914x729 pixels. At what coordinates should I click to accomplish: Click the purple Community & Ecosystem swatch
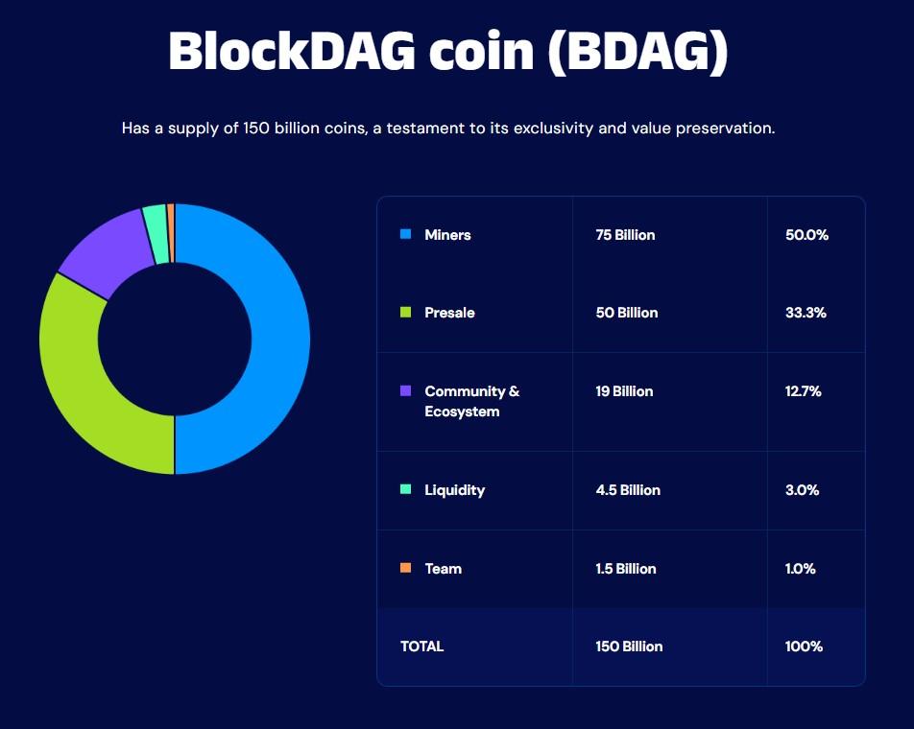(x=405, y=391)
